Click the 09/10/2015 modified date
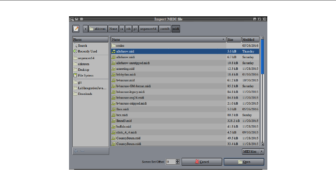 (x=250, y=133)
